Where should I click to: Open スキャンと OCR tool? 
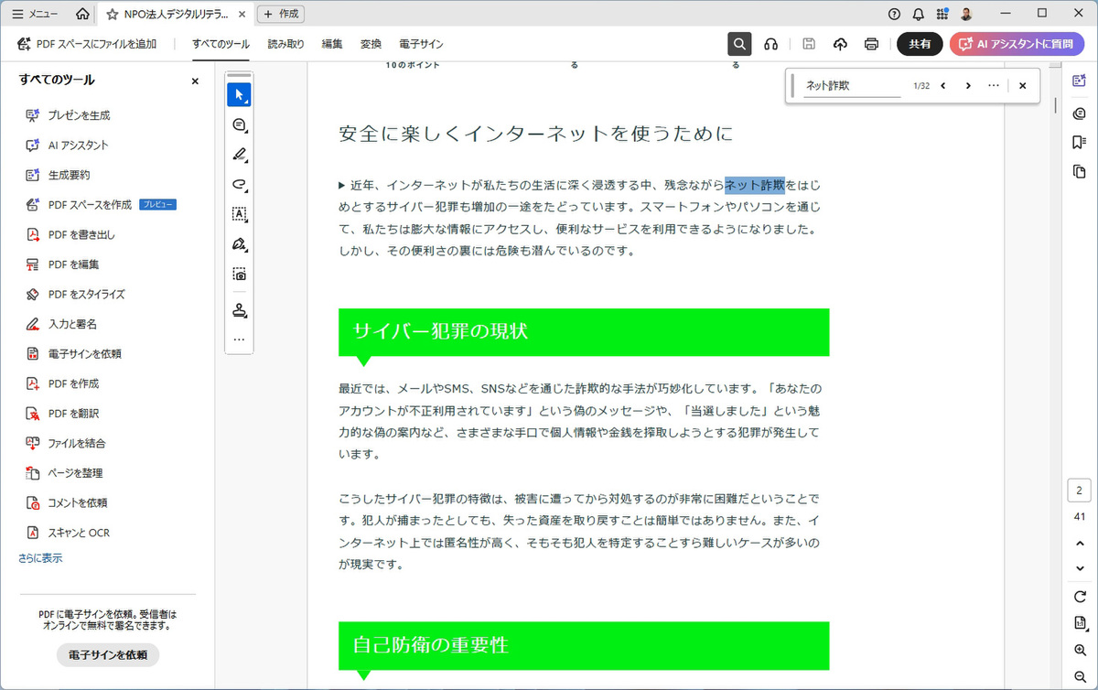pos(68,533)
